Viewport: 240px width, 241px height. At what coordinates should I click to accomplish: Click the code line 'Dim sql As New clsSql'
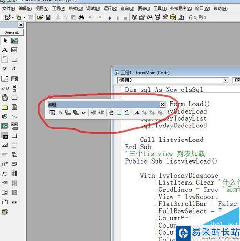pos(164,89)
